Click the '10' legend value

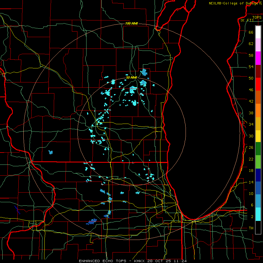[x=251, y=193]
